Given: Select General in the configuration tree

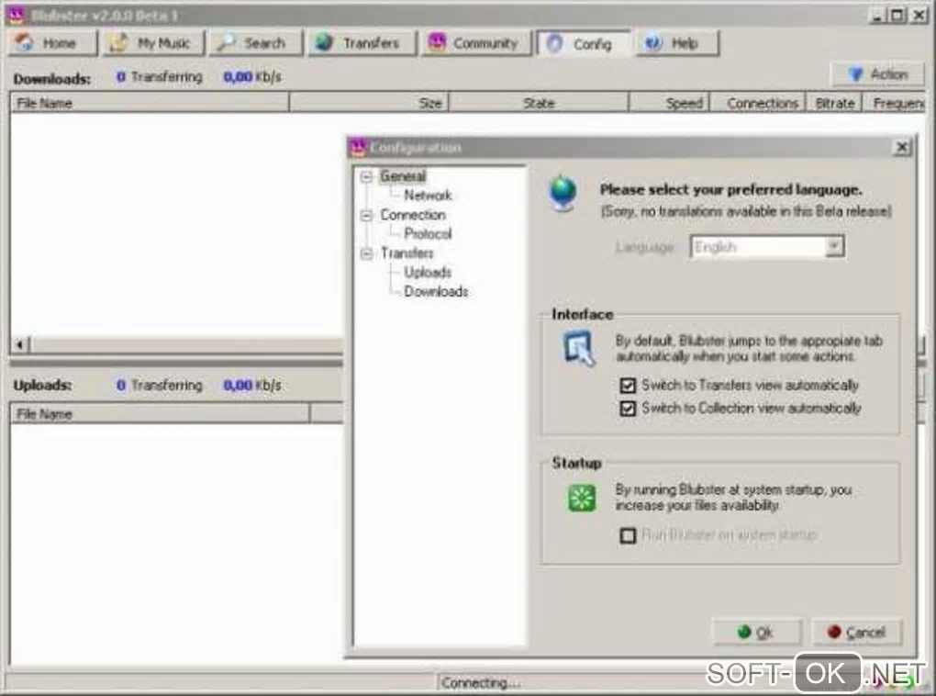Looking at the screenshot, I should [x=403, y=176].
